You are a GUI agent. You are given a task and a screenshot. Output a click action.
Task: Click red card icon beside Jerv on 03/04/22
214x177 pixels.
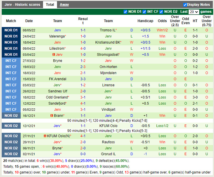tap(54, 55)
